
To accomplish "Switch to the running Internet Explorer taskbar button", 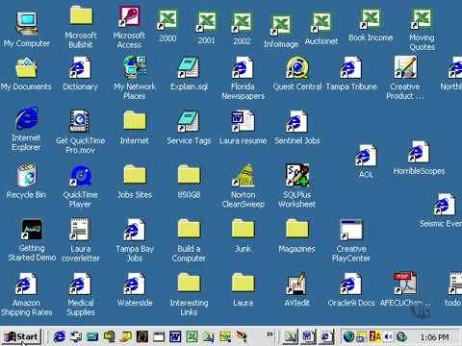I will (326, 336).
